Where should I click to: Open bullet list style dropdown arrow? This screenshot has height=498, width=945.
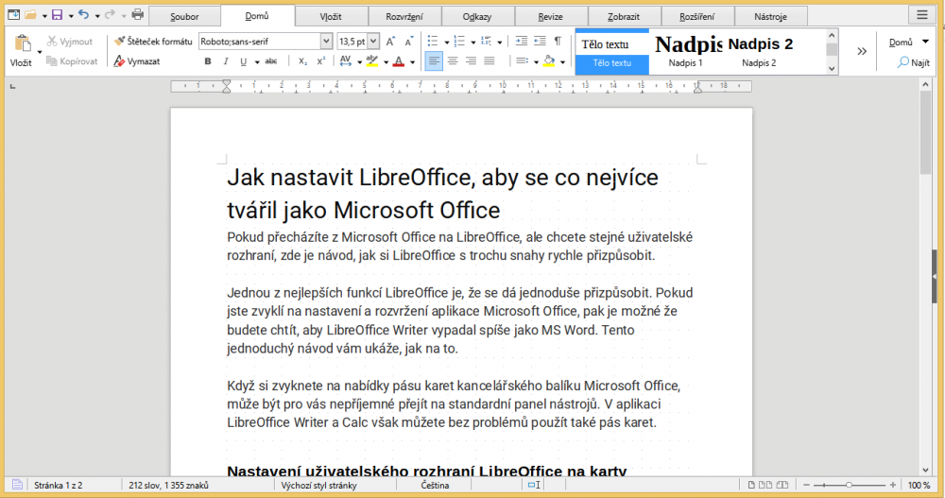pos(447,43)
